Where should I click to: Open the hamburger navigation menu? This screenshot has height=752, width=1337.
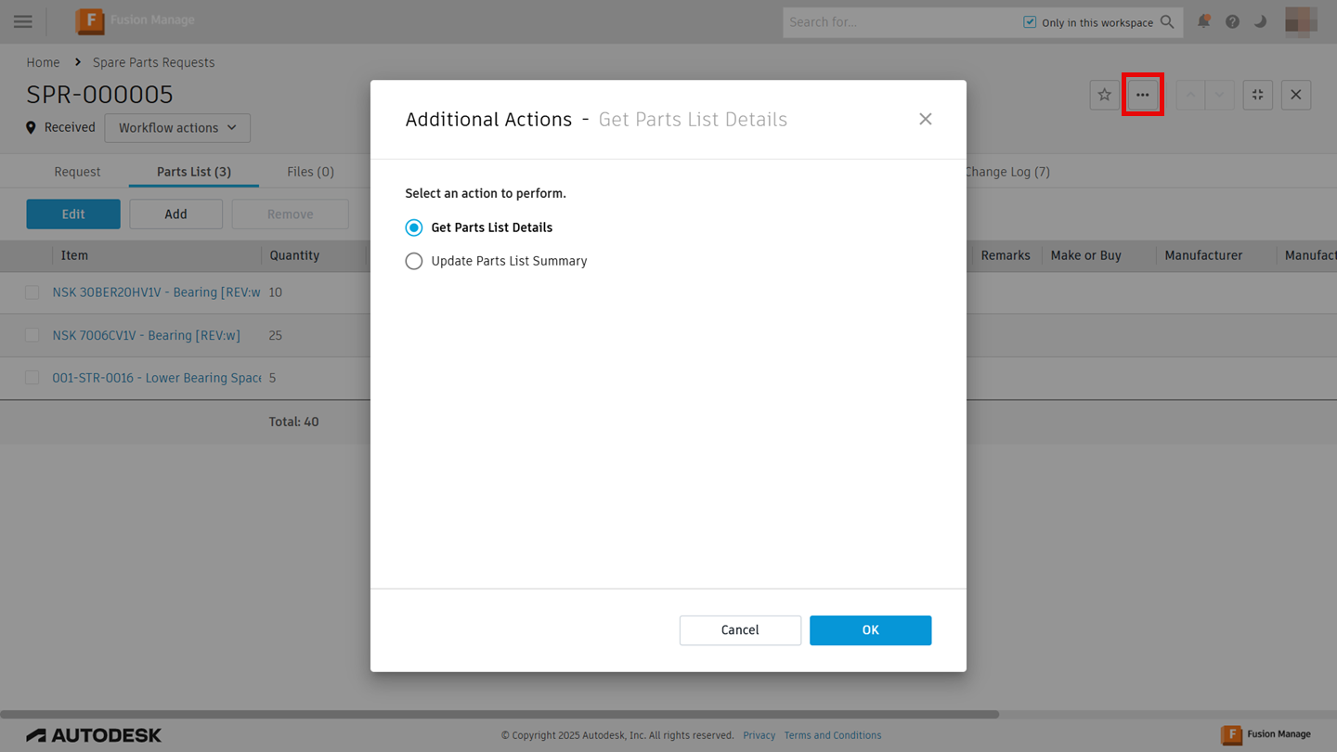coord(23,21)
